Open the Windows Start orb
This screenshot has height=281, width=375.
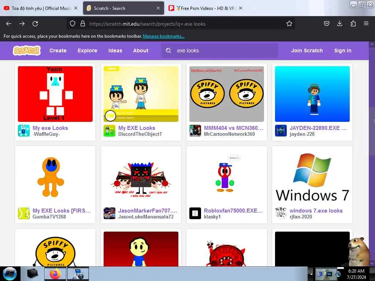tap(10, 274)
